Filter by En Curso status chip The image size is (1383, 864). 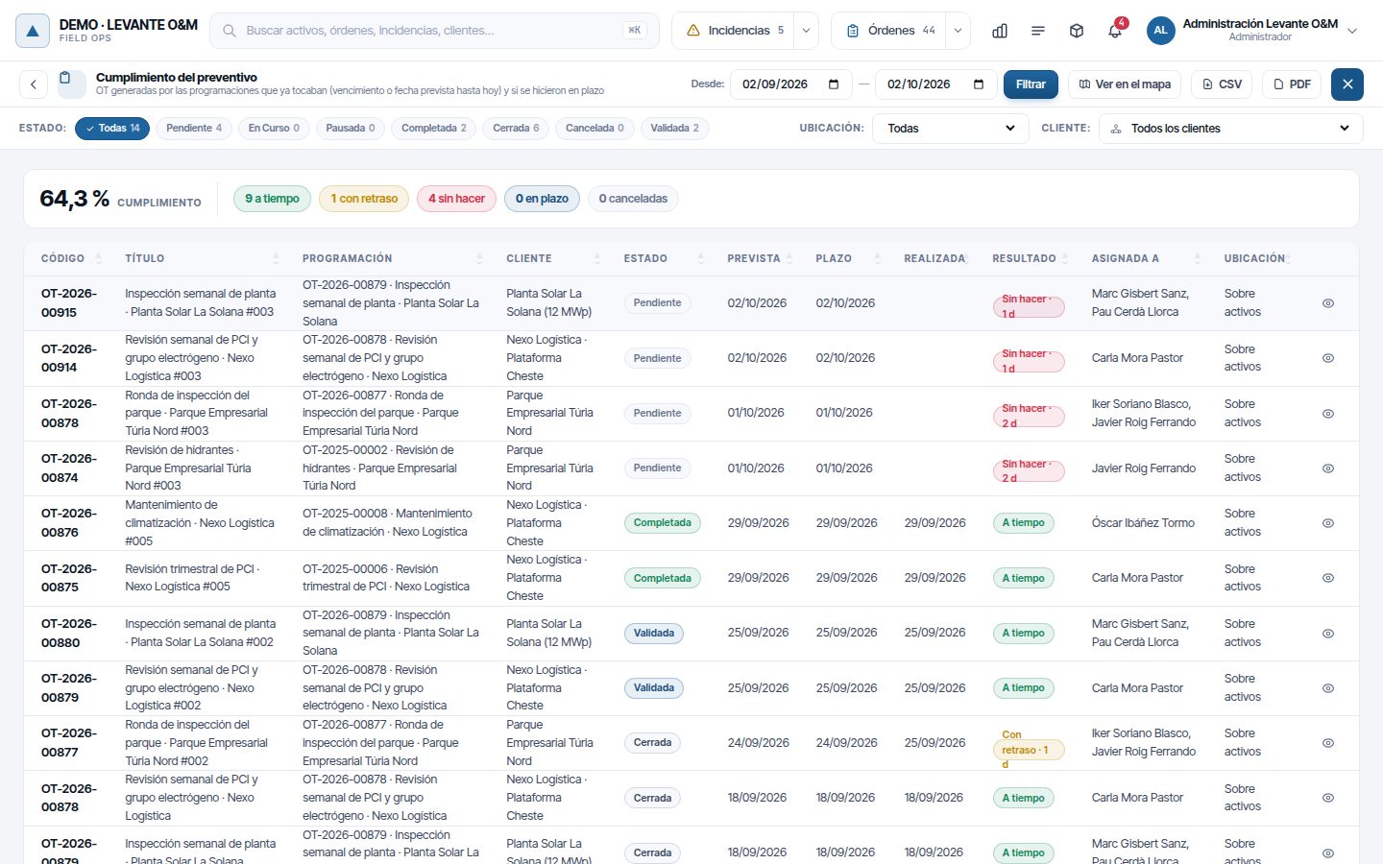(x=274, y=128)
